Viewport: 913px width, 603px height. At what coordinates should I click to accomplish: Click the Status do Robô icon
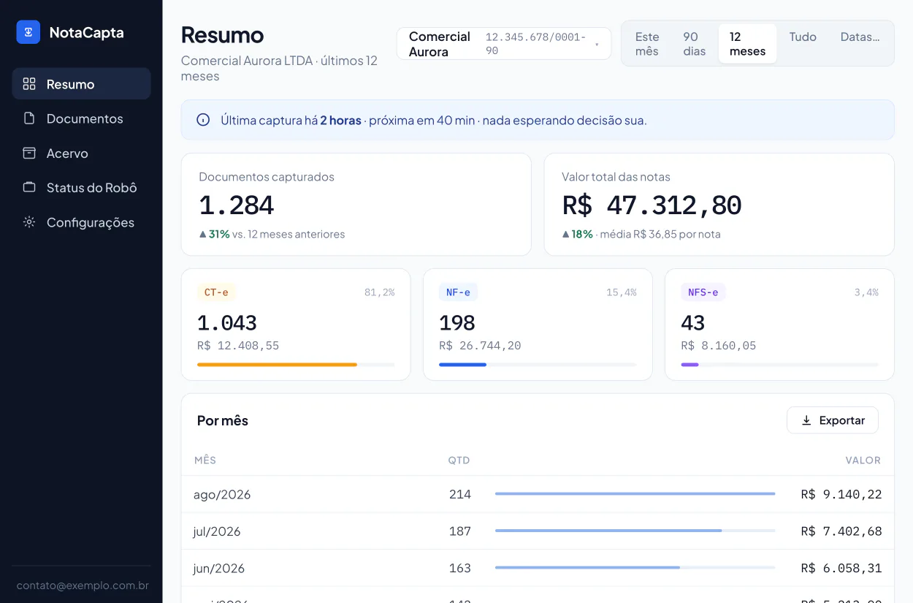pyautogui.click(x=29, y=187)
